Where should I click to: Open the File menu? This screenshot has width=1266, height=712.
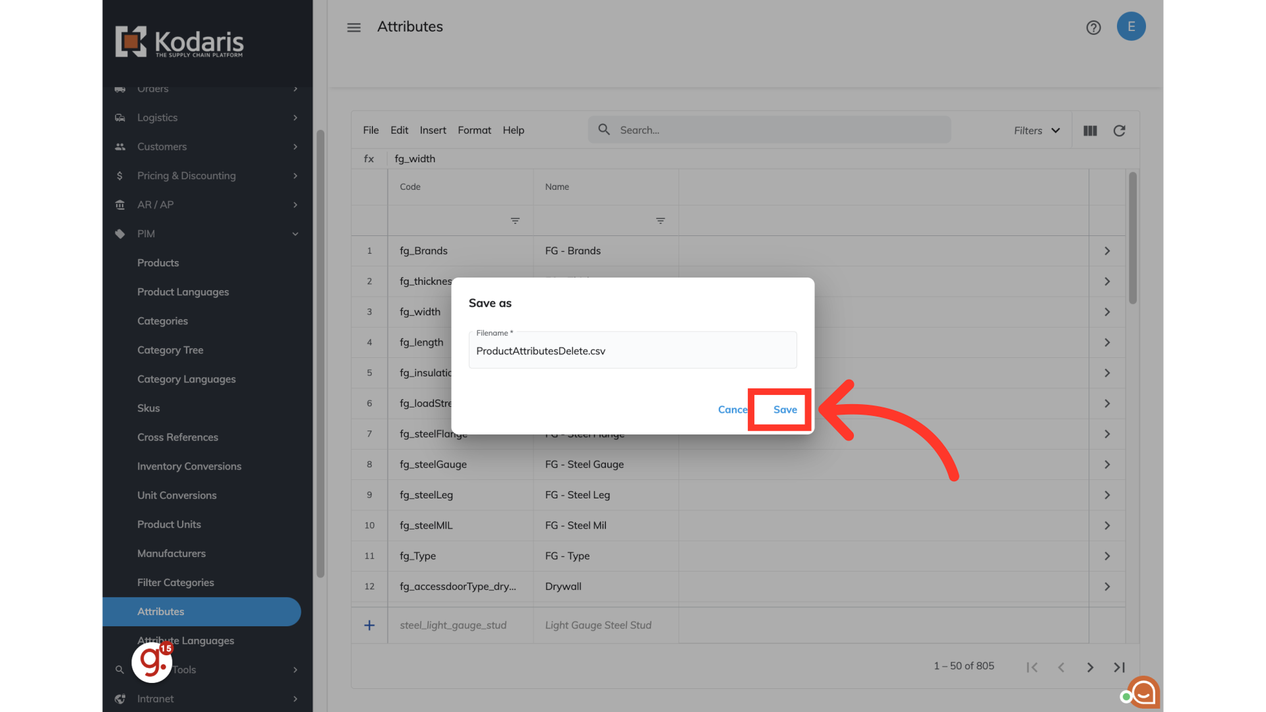tap(371, 131)
